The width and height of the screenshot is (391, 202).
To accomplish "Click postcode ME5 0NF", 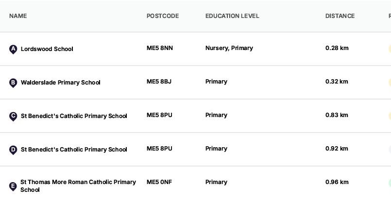I will click(x=159, y=182).
